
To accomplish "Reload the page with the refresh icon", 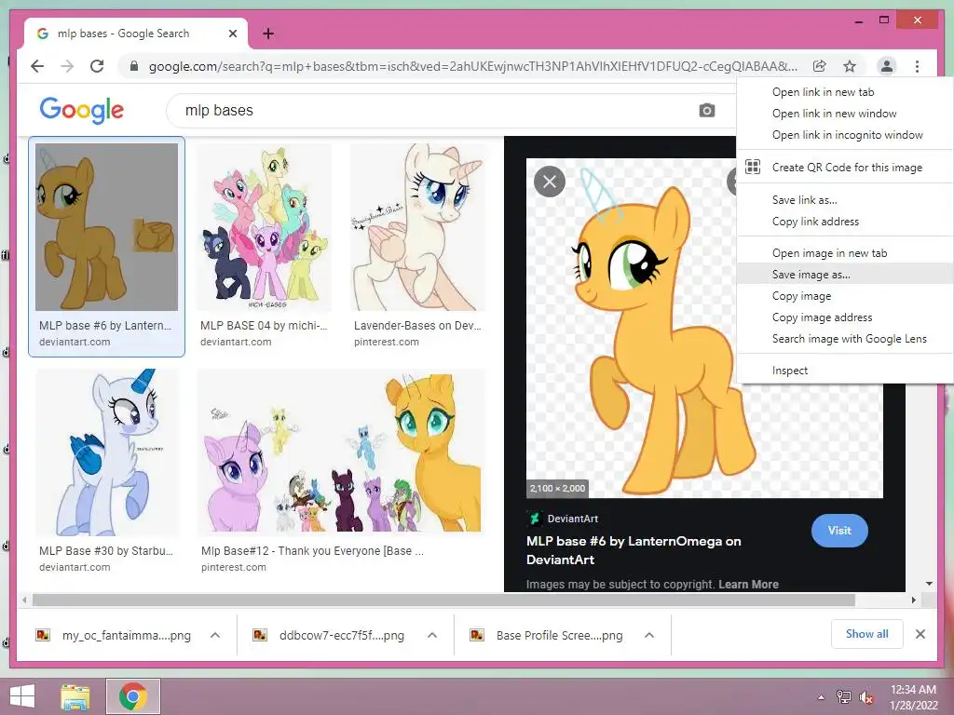I will 97,66.
